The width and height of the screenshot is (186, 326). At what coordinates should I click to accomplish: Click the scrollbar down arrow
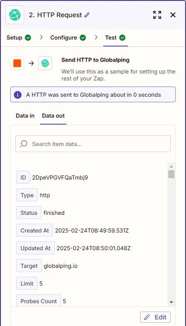pyautogui.click(x=171, y=302)
